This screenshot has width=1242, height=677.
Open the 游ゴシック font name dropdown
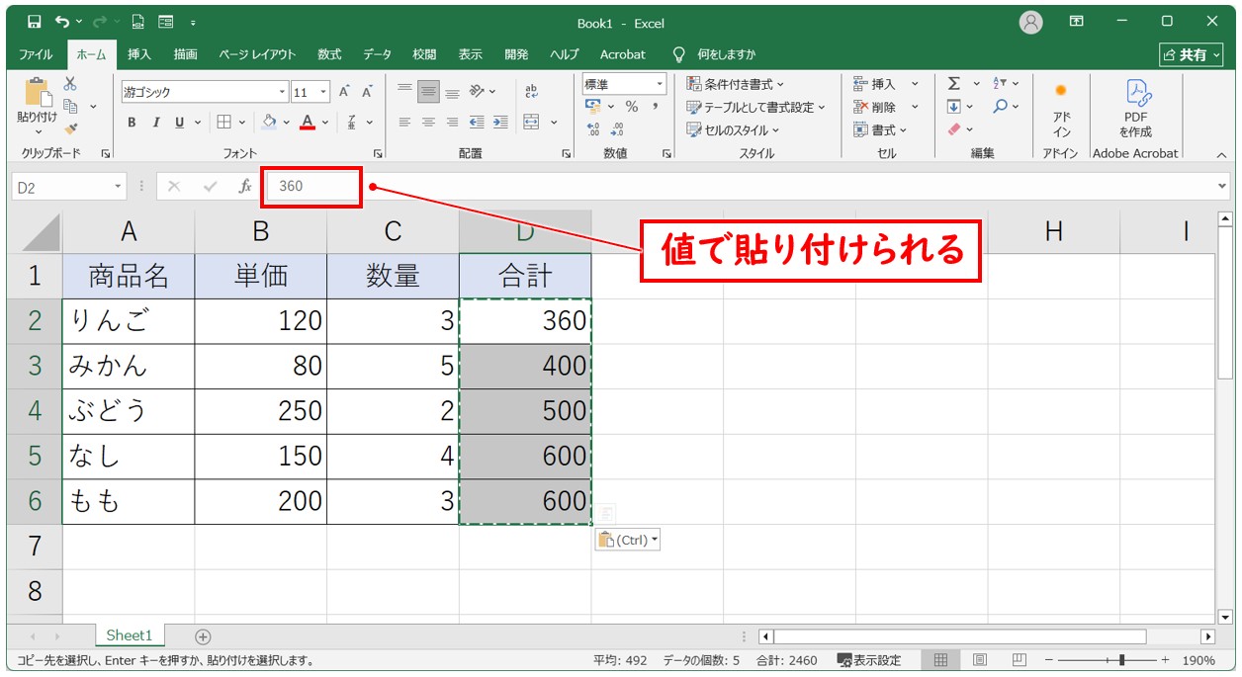[283, 92]
